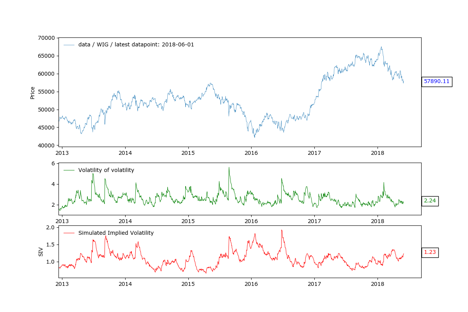
Task: Select the 'data / WIG / latest datapoint' legend text
Action: coord(136,45)
